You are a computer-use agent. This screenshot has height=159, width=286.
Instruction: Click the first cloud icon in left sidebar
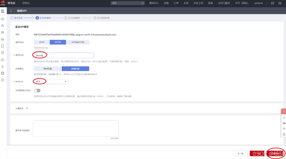[3, 19]
